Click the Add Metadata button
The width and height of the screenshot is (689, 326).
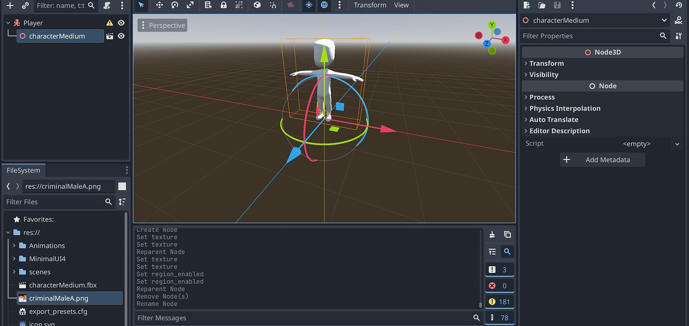603,160
